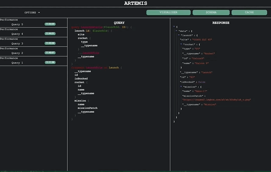Click the isBooked false value

[x=202, y=82]
